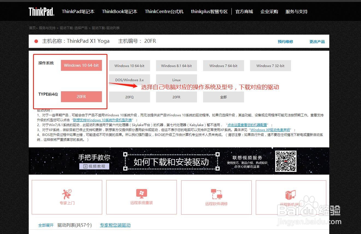Click 预约维修 link

click(285, 42)
